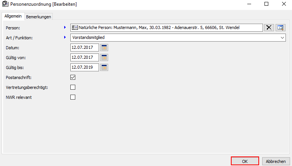The width and height of the screenshot is (292, 166).
Task: Tick the NWR relevant checkbox
Action: [73, 97]
